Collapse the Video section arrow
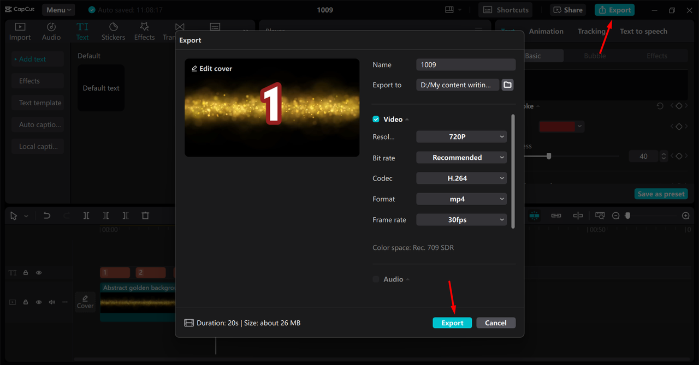 coord(407,119)
